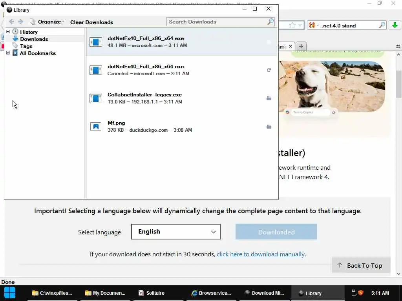Click the Tags label icon

pos(15,46)
